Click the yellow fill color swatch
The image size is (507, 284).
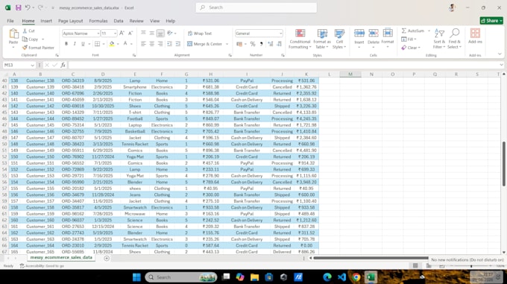pos(112,44)
